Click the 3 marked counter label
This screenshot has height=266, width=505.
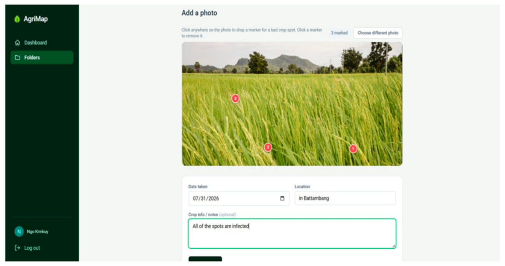point(339,33)
